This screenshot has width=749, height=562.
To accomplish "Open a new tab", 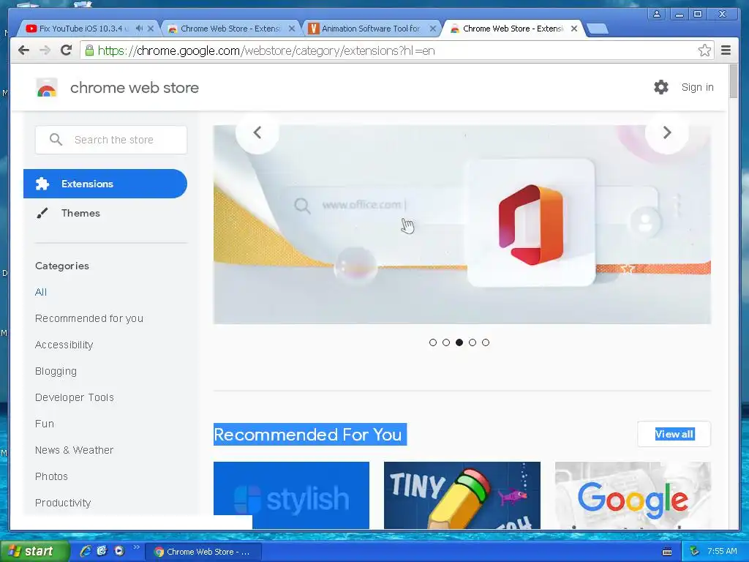I will 597,29.
